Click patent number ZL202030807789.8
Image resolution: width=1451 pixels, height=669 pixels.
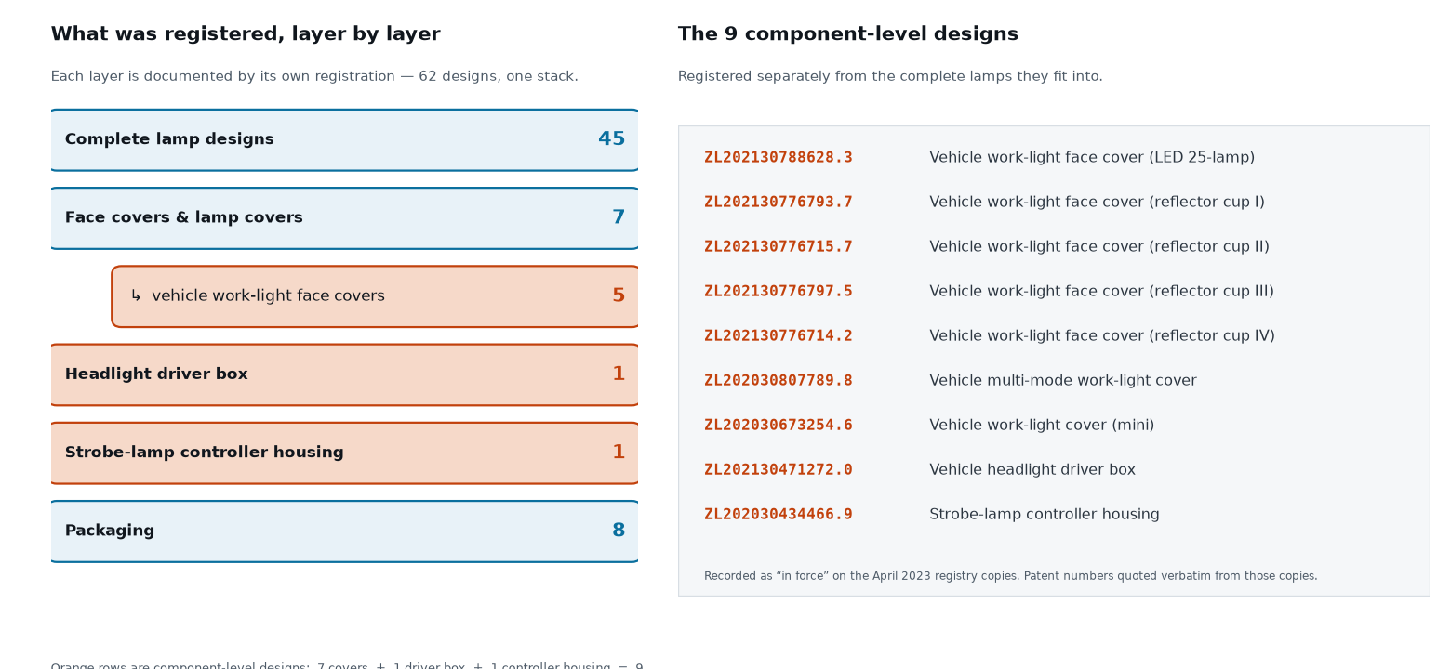pos(779,381)
